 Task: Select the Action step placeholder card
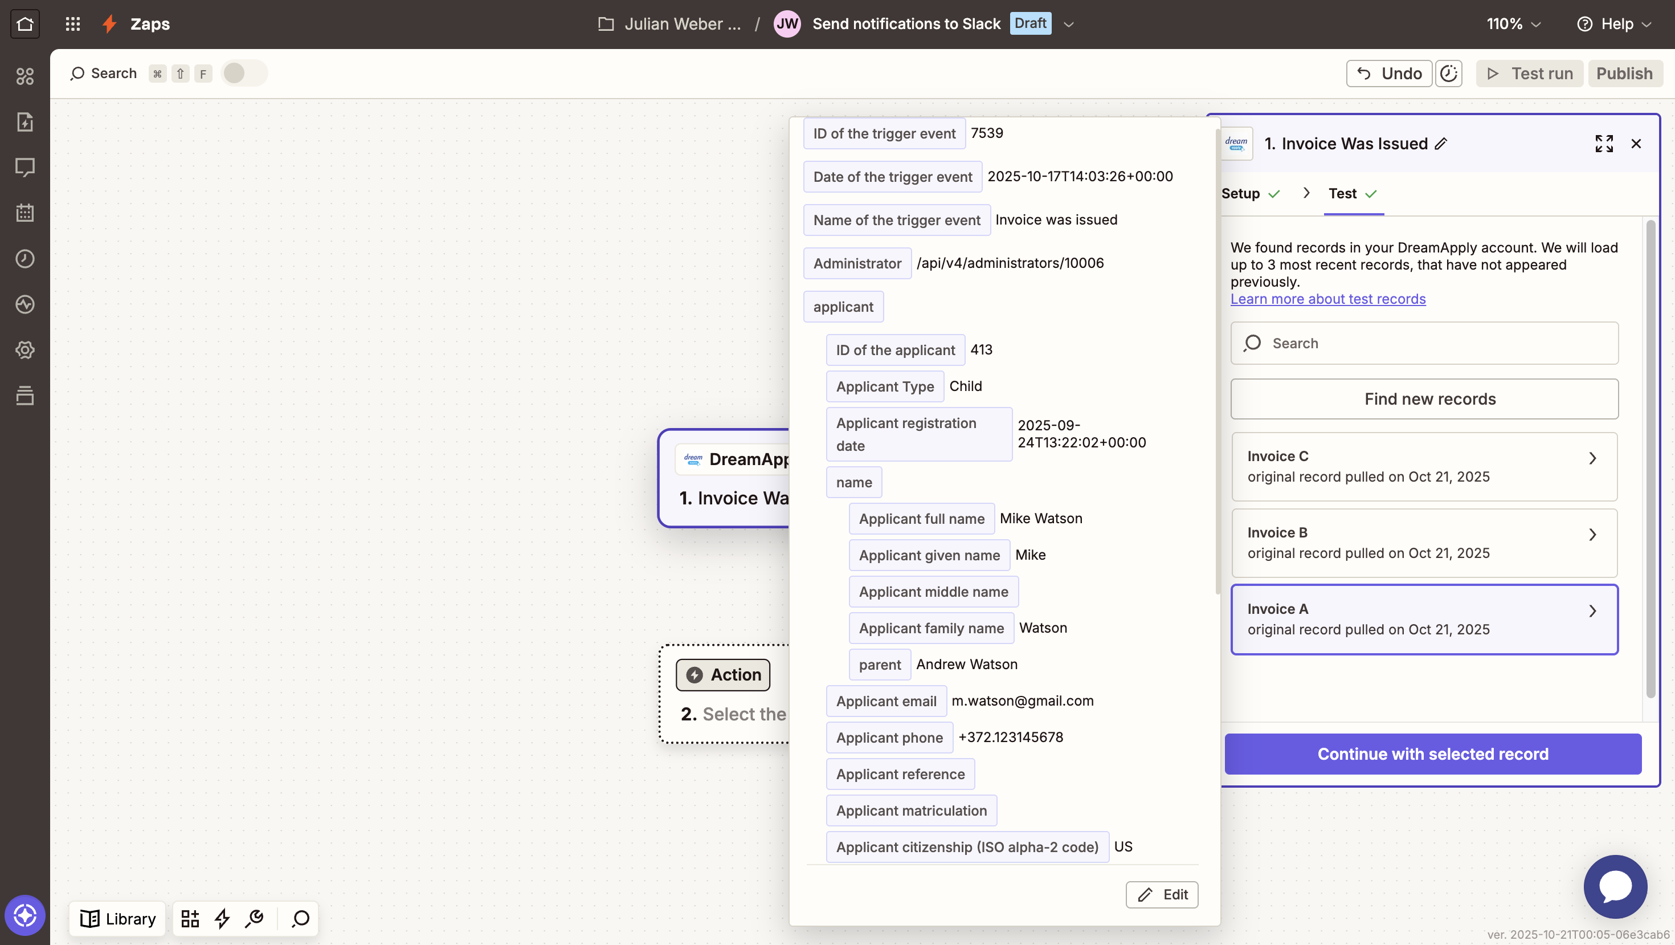724,694
